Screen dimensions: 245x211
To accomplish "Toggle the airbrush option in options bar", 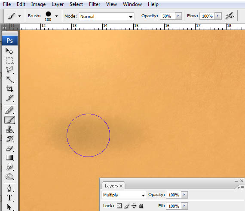I will 230,16.
